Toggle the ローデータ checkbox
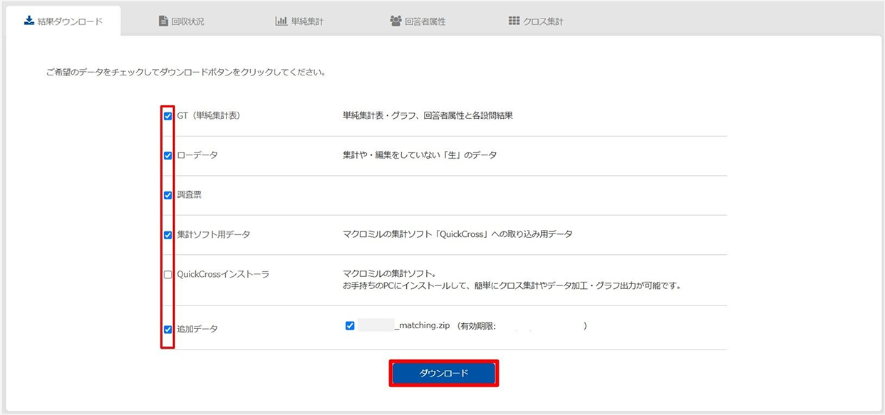 pyautogui.click(x=168, y=155)
